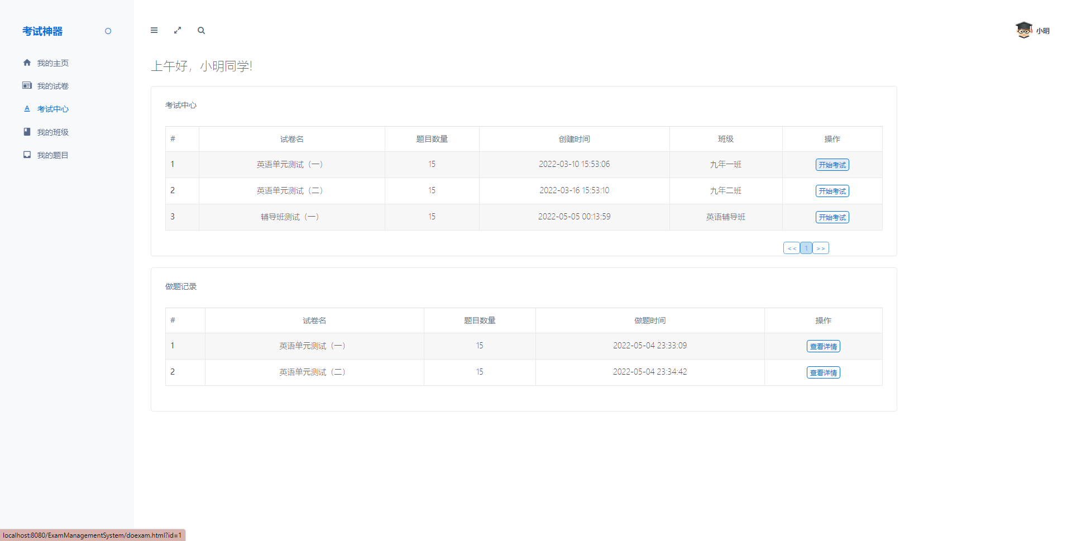Open the 小明 user name menu
The height and width of the screenshot is (541, 1072).
(1043, 31)
